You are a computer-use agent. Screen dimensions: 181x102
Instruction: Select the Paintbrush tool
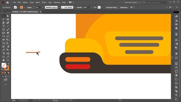[x=8, y=29]
